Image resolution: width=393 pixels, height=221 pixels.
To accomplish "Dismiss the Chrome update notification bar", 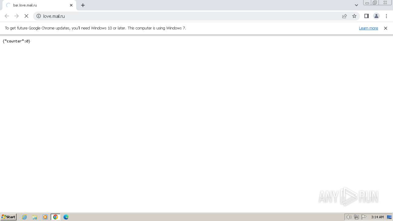I will tap(386, 28).
